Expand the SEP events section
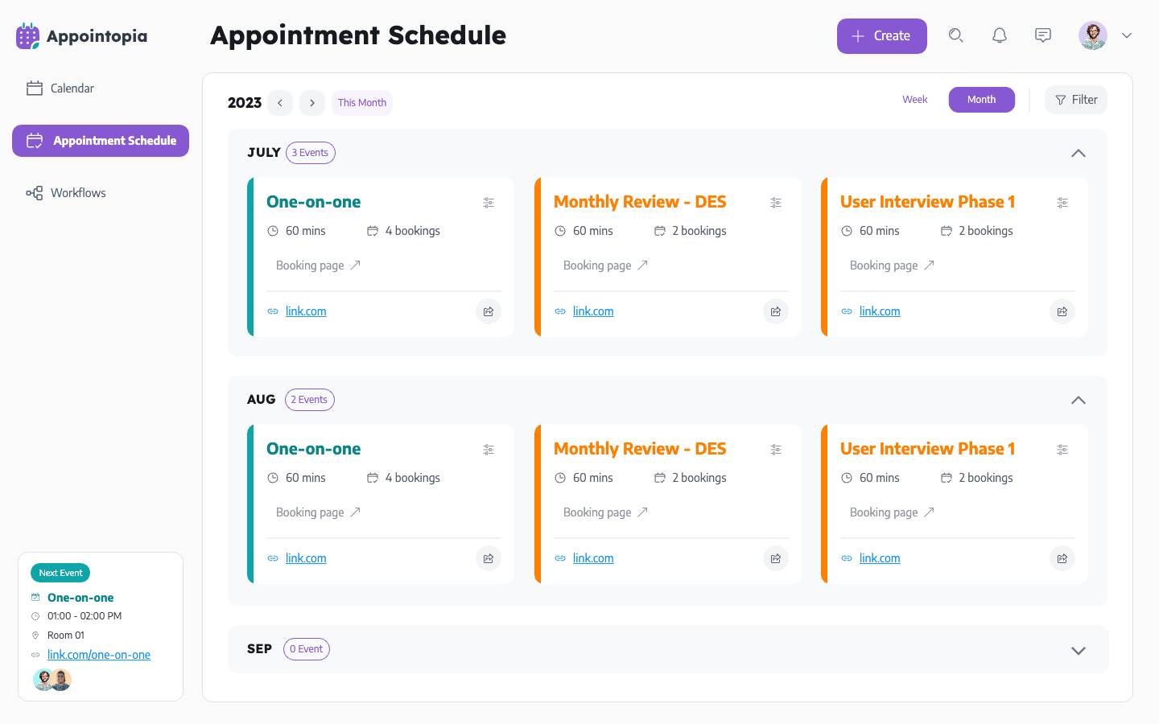 (x=1079, y=650)
